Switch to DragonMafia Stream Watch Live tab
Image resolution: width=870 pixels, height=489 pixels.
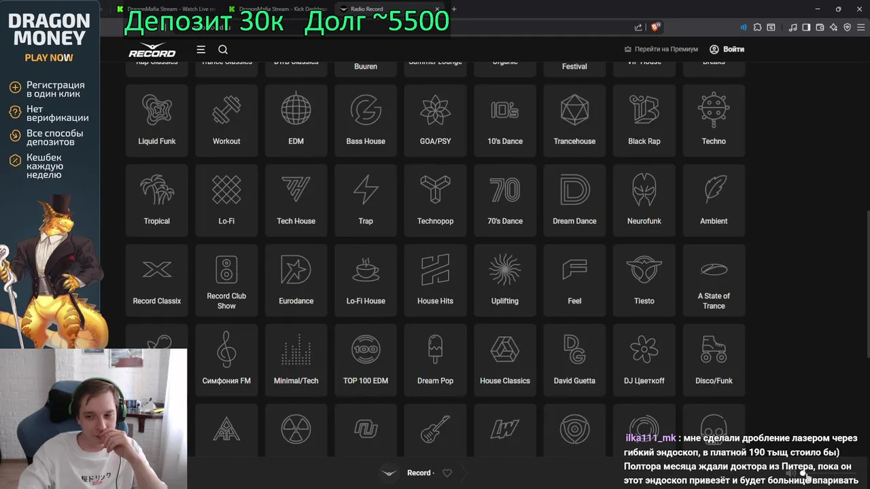click(167, 9)
